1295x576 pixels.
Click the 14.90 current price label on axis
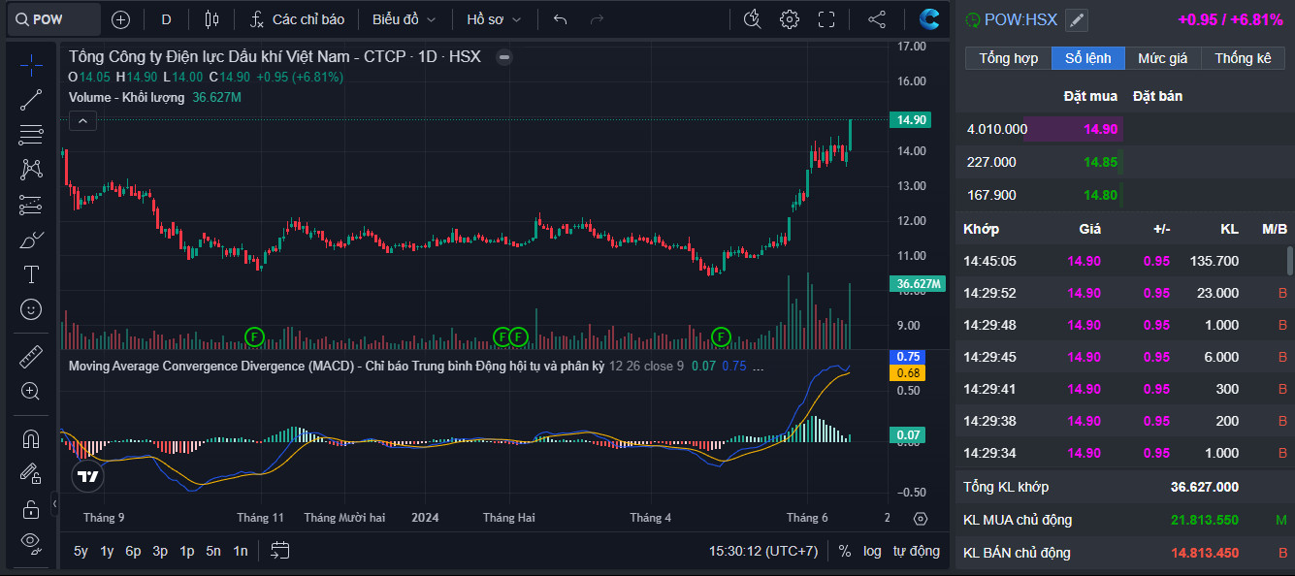tap(912, 120)
